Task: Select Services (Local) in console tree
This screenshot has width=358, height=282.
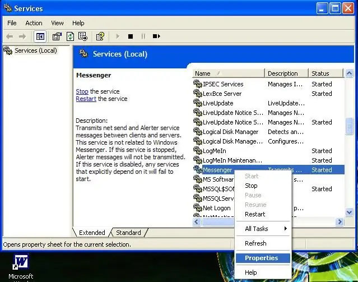Action: click(36, 50)
